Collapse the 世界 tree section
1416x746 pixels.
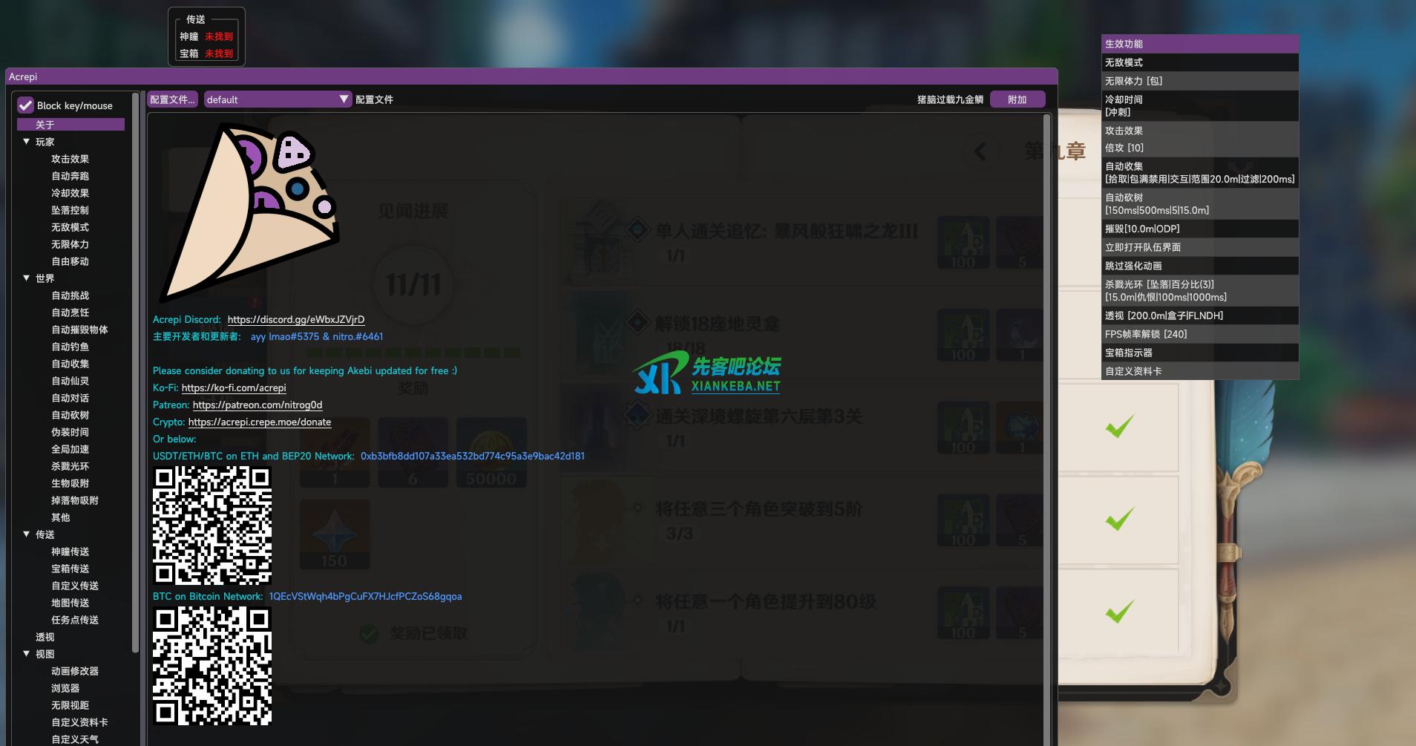pos(27,278)
